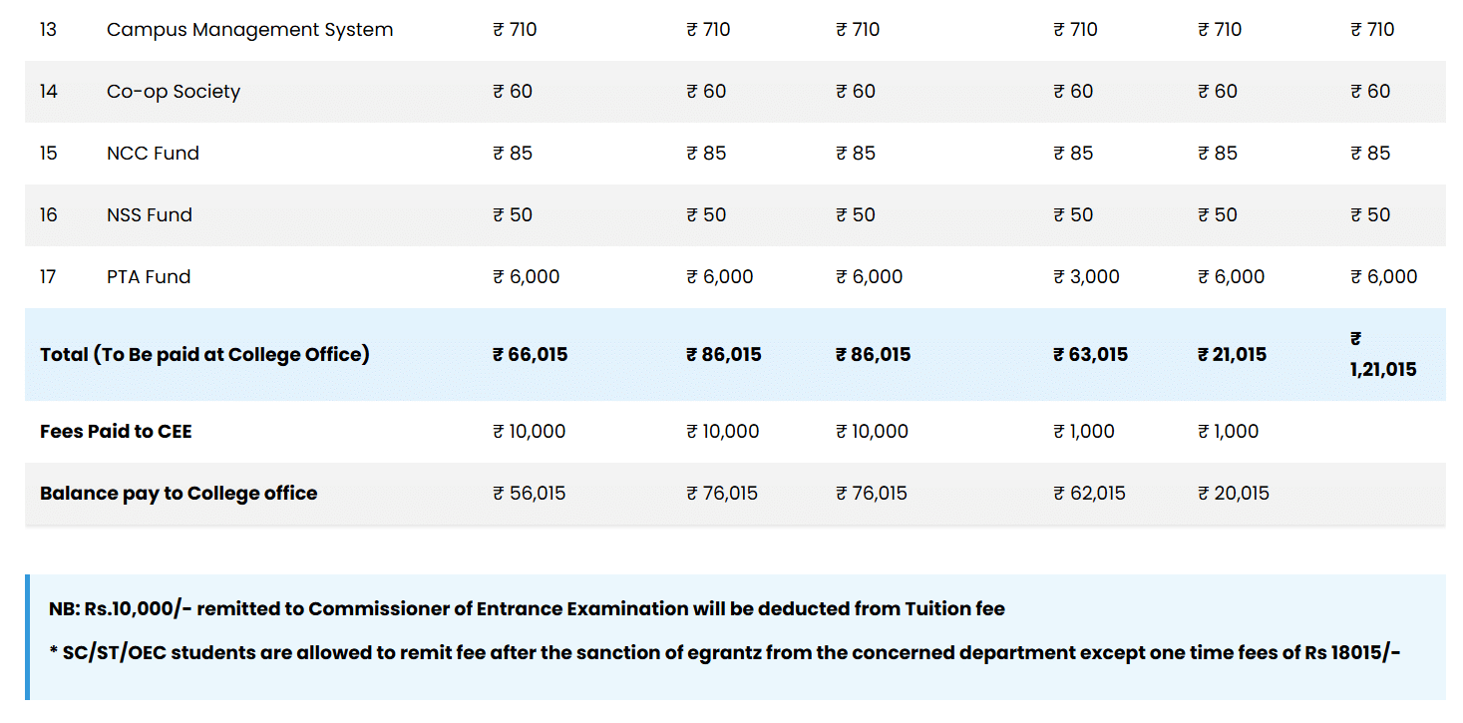Select the ₹ 21,015 total amount

click(x=1232, y=355)
